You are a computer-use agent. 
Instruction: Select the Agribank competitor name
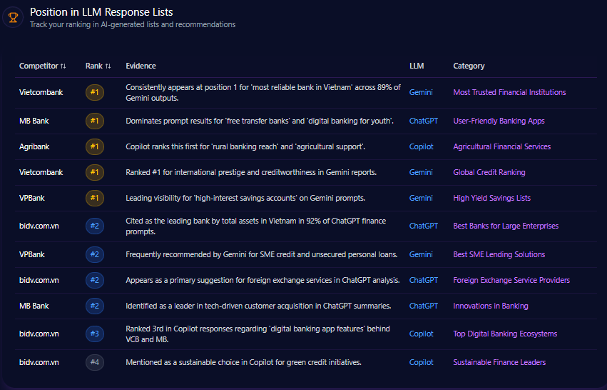point(34,146)
